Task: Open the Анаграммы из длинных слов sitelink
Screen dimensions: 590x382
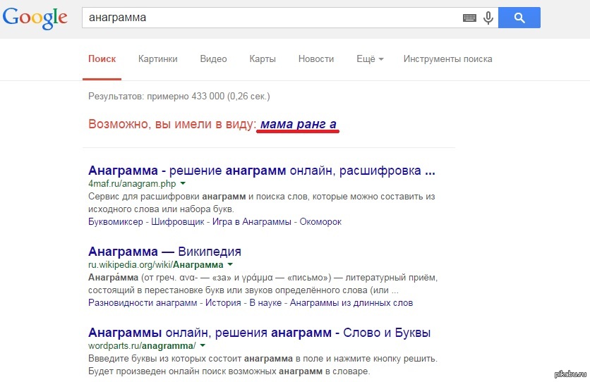Action: (351, 303)
